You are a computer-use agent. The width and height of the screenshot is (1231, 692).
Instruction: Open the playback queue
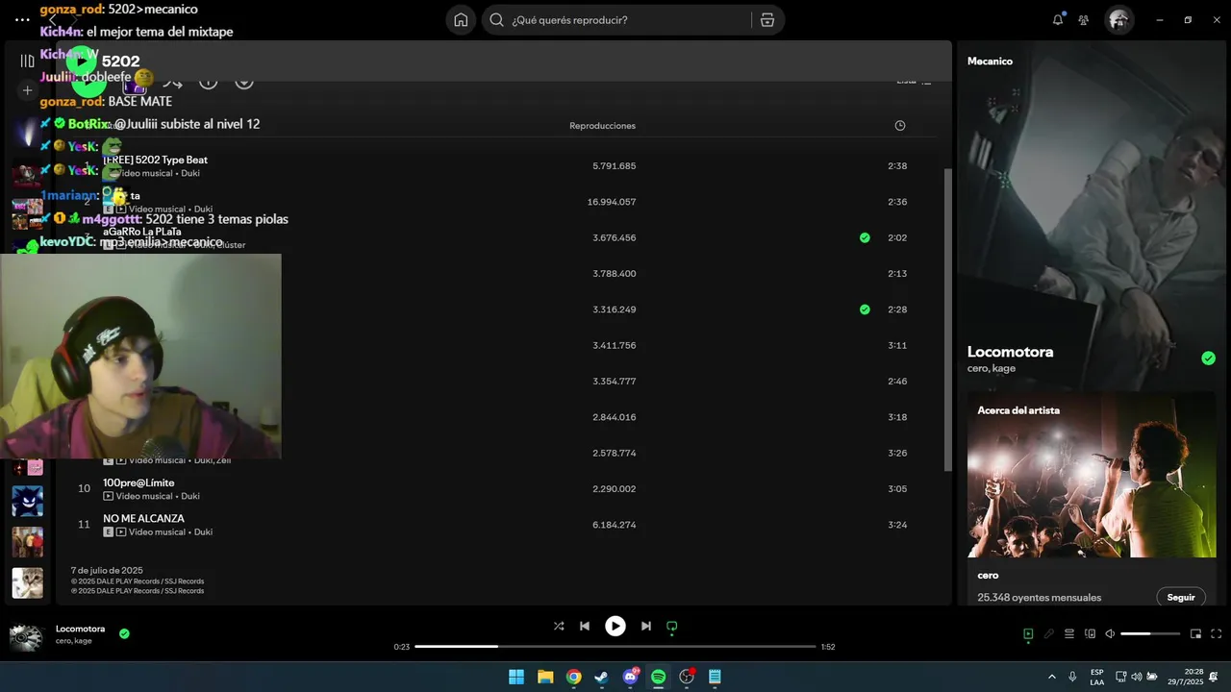(x=1069, y=633)
